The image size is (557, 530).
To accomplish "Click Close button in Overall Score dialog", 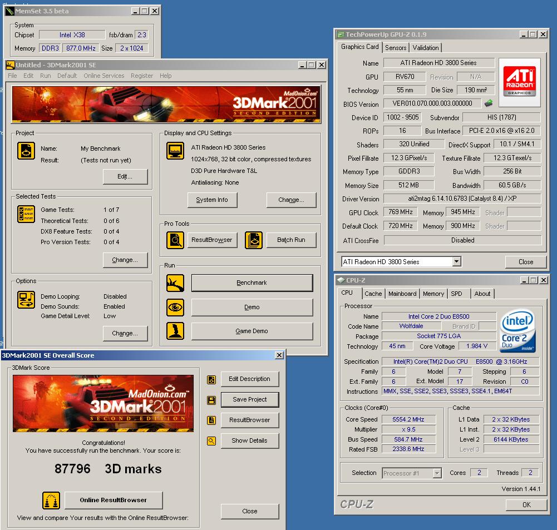I will point(250,511).
